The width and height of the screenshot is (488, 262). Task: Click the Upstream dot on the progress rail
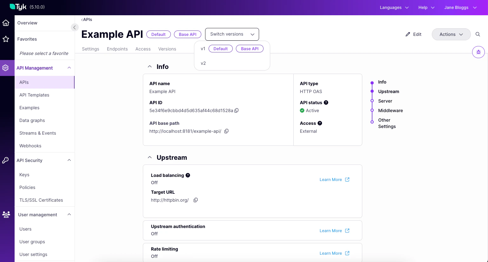(372, 91)
